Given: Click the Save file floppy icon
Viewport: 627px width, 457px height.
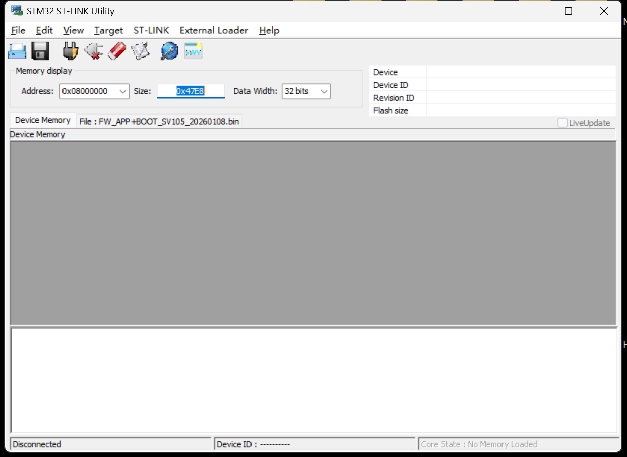Looking at the screenshot, I should (40, 51).
